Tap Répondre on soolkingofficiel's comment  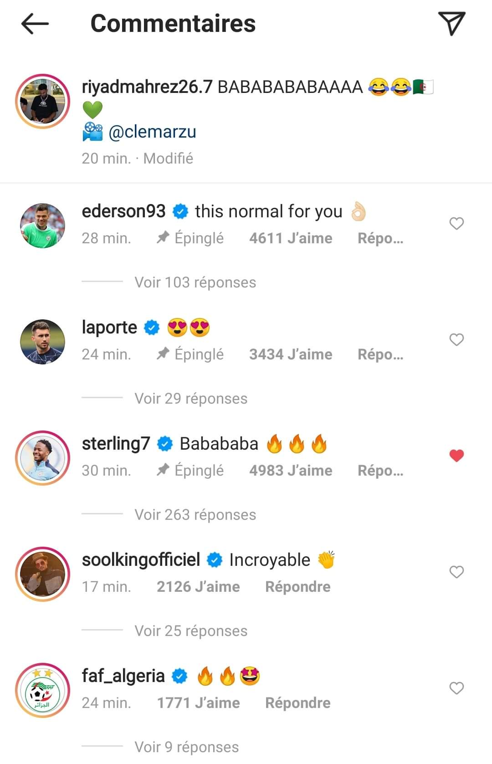click(297, 587)
